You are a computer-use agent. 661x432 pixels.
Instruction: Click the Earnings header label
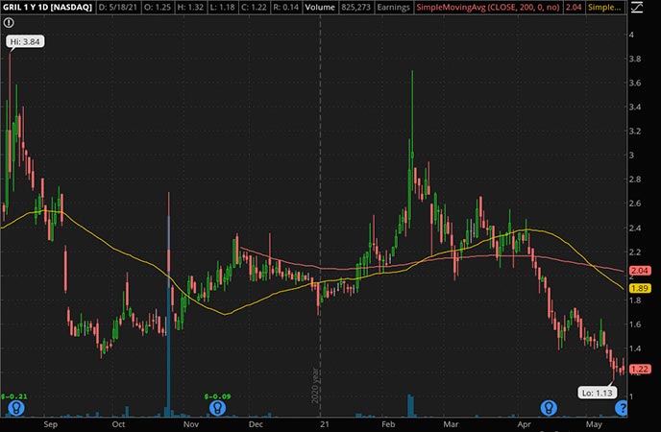point(393,7)
